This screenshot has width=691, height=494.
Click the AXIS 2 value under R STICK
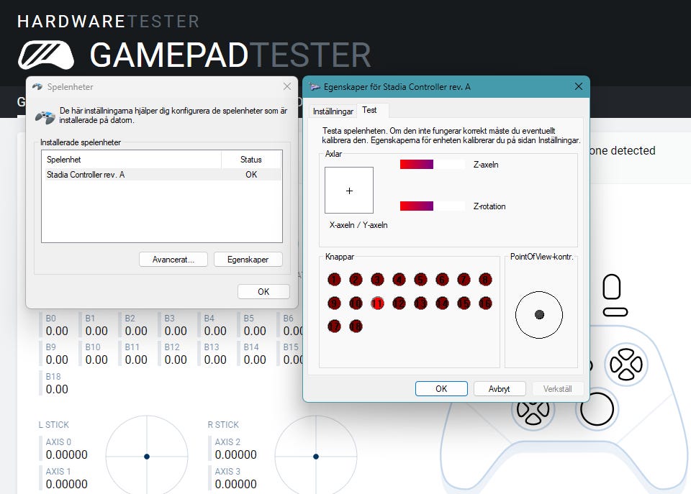click(x=236, y=455)
